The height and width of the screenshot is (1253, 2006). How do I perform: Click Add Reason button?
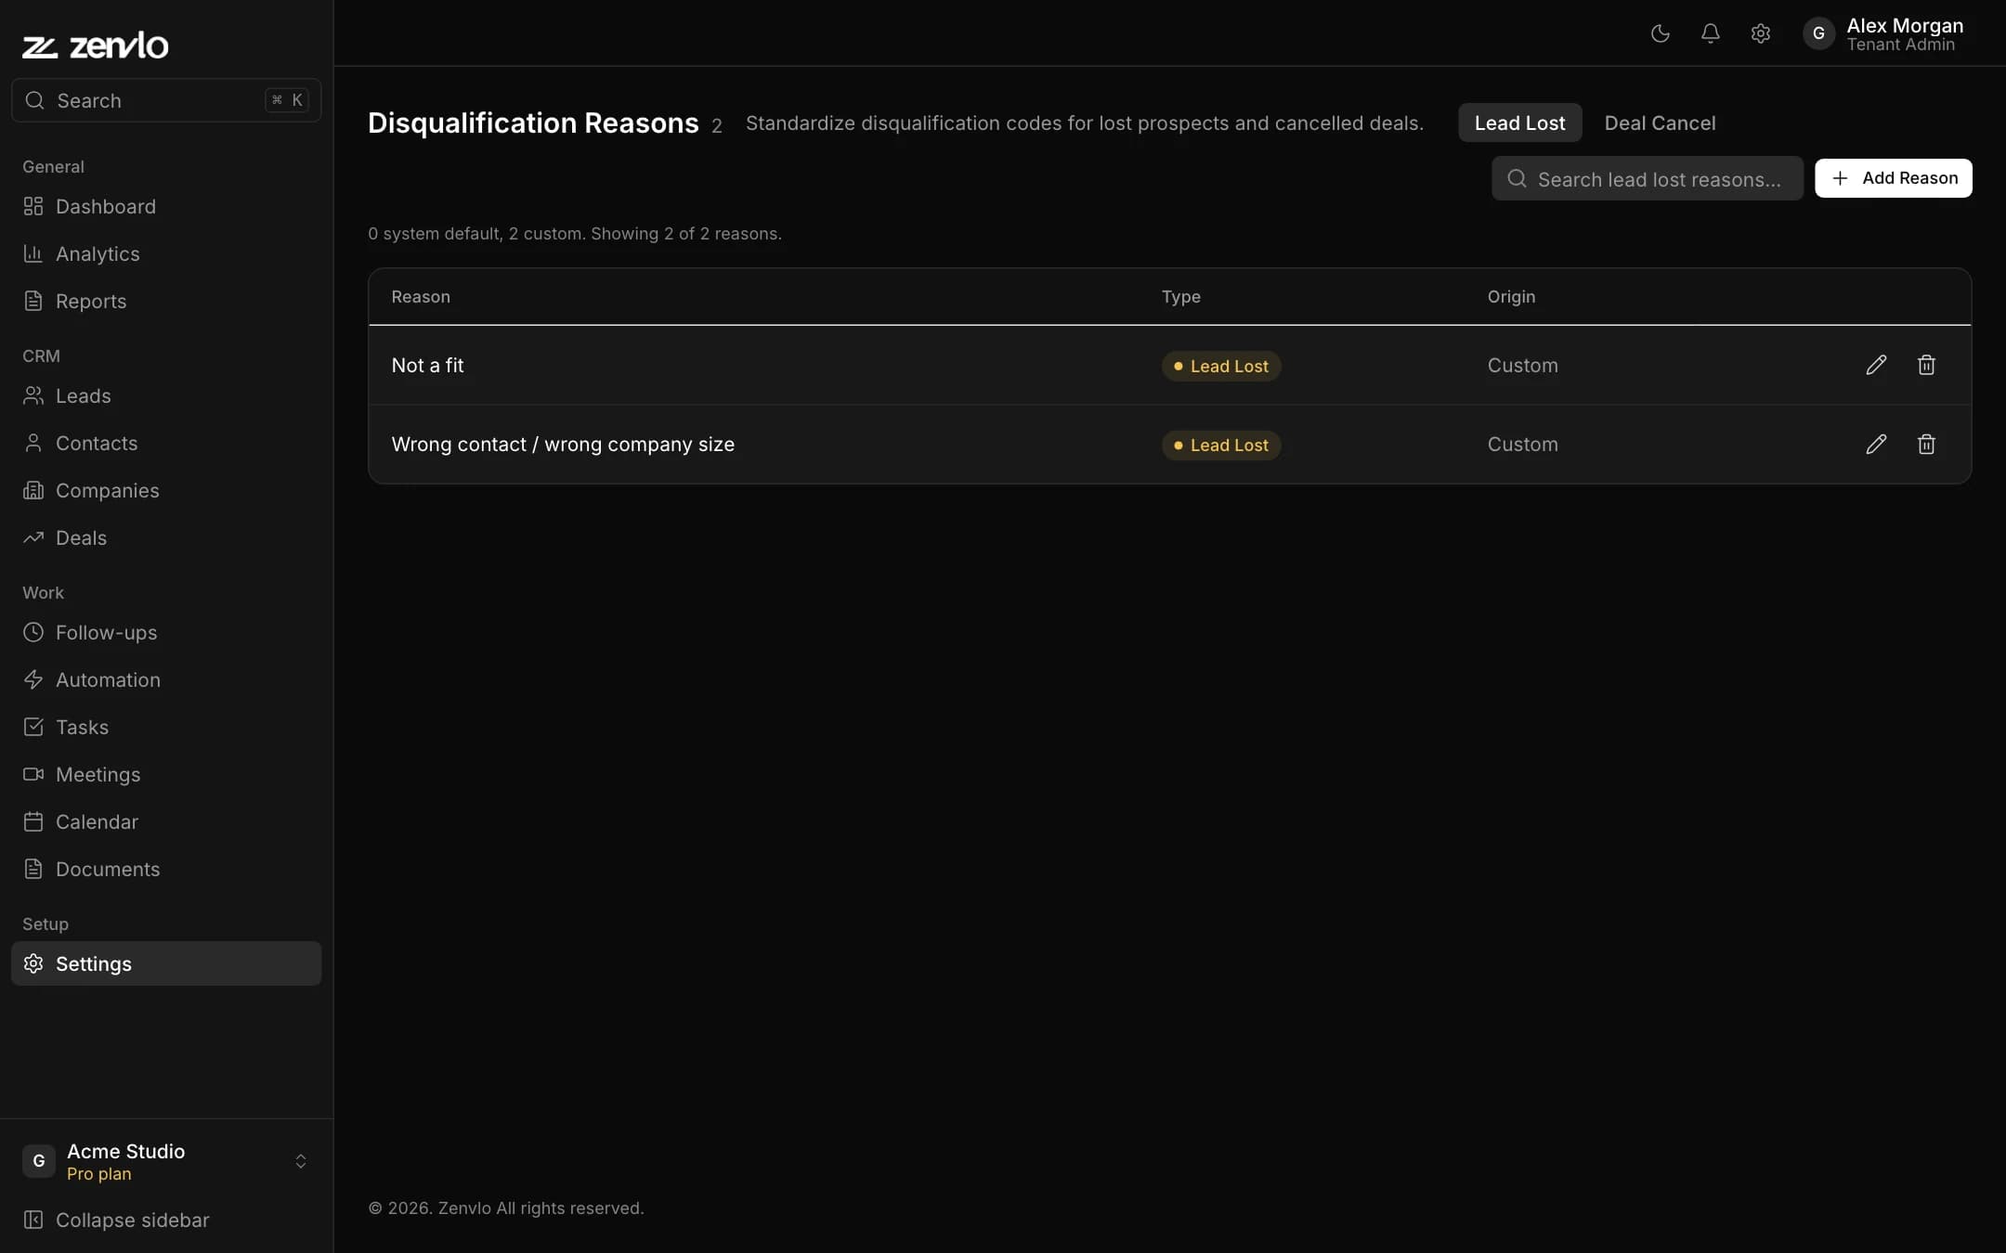click(x=1893, y=178)
